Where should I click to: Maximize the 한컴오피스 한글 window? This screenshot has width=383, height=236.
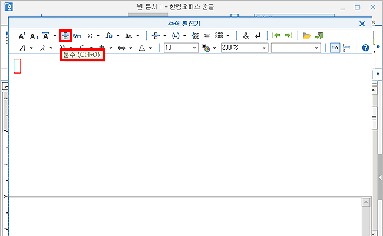[x=357, y=7]
